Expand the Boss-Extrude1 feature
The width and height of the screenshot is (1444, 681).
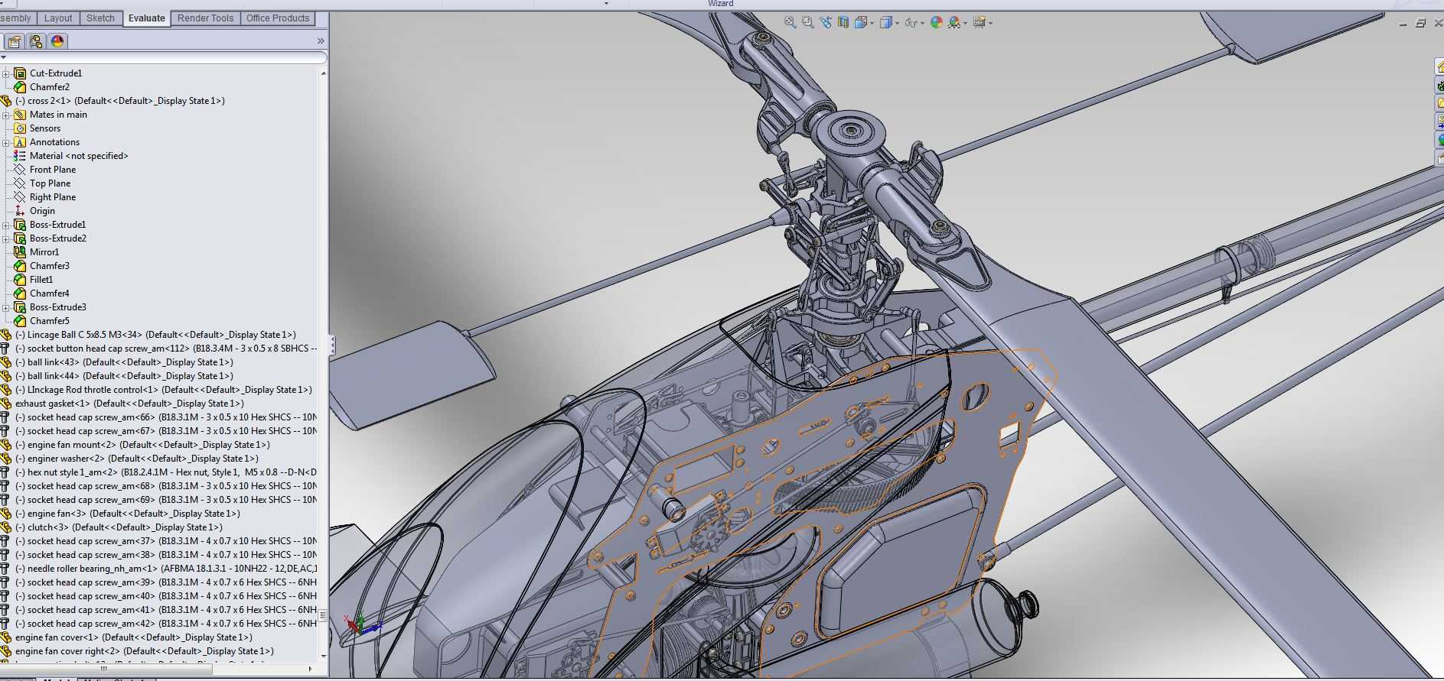click(6, 225)
